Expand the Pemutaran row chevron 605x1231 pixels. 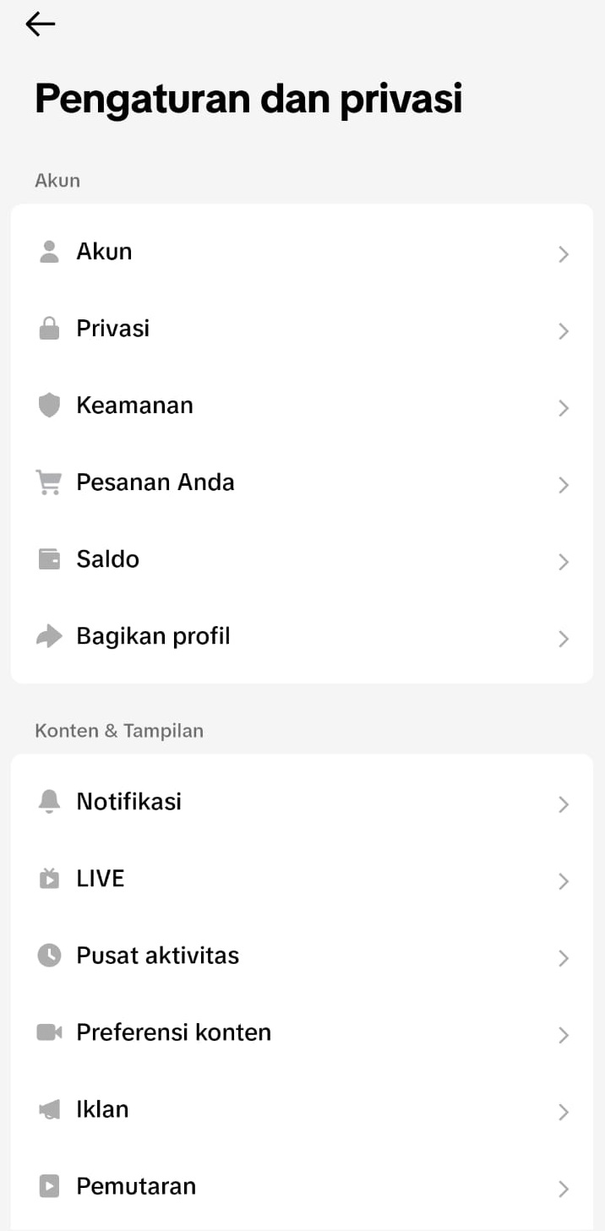click(x=564, y=1189)
